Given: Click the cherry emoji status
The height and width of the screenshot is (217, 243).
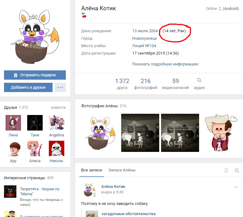Looking at the screenshot, I should pyautogui.click(x=84, y=15).
